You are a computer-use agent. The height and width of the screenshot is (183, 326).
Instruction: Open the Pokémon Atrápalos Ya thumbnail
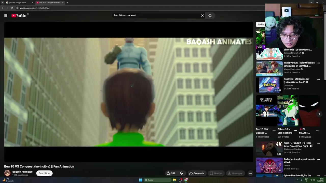(x=269, y=85)
